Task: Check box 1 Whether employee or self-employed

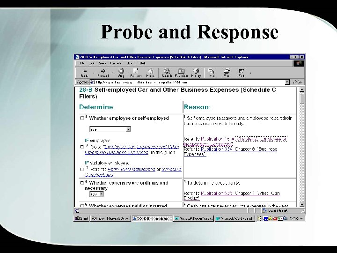Action: pyautogui.click(x=82, y=118)
